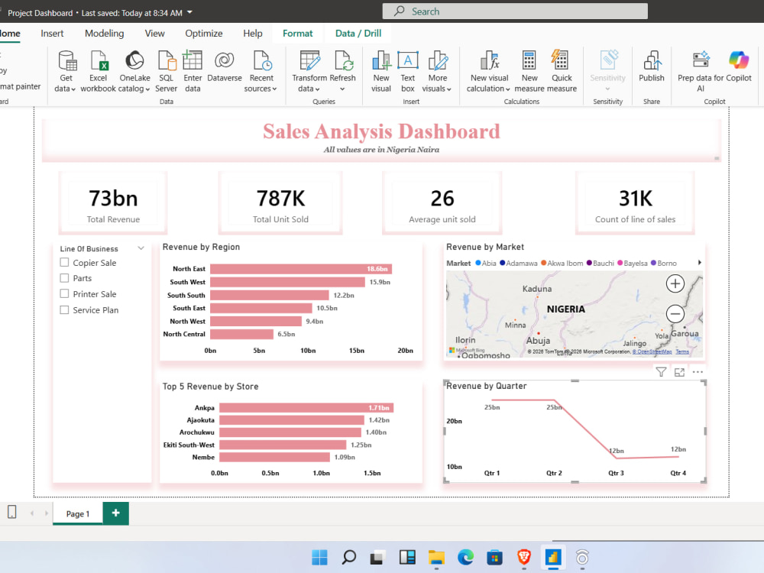Open the Get data icon
This screenshot has height=573, width=764.
pyautogui.click(x=66, y=61)
